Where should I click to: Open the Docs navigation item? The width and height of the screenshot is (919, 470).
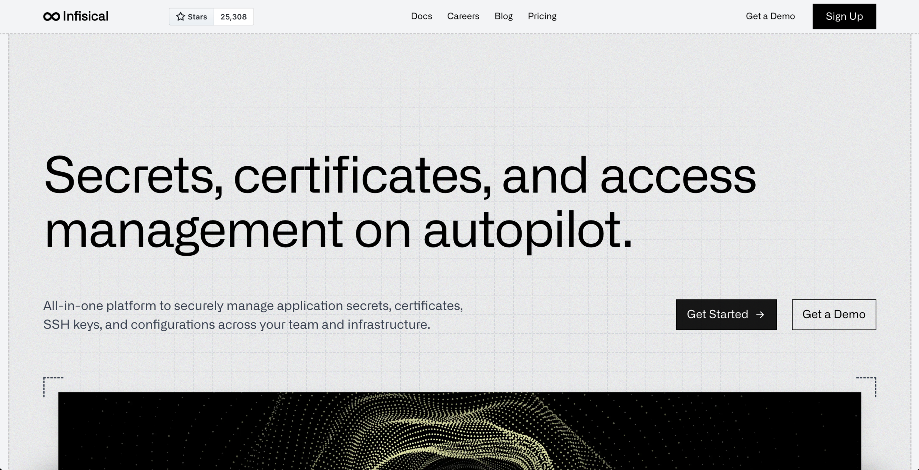click(x=421, y=16)
